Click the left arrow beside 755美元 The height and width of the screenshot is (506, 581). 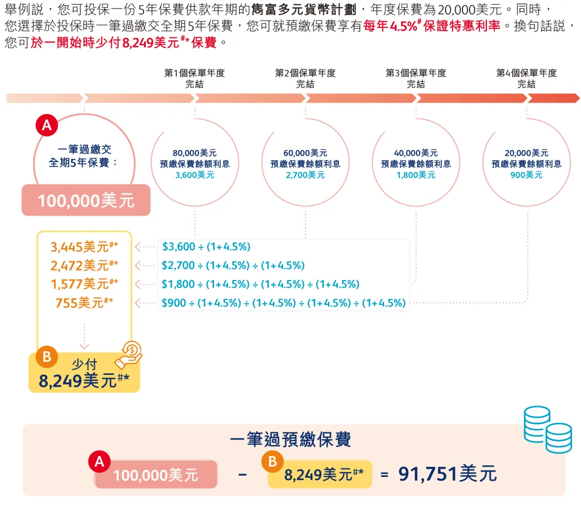point(145,303)
